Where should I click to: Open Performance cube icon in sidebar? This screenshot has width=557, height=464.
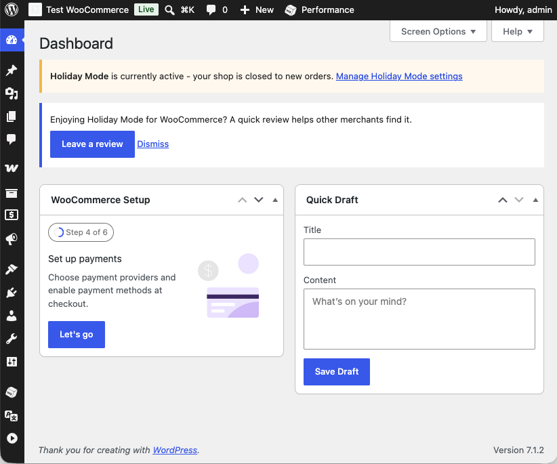coord(12,392)
